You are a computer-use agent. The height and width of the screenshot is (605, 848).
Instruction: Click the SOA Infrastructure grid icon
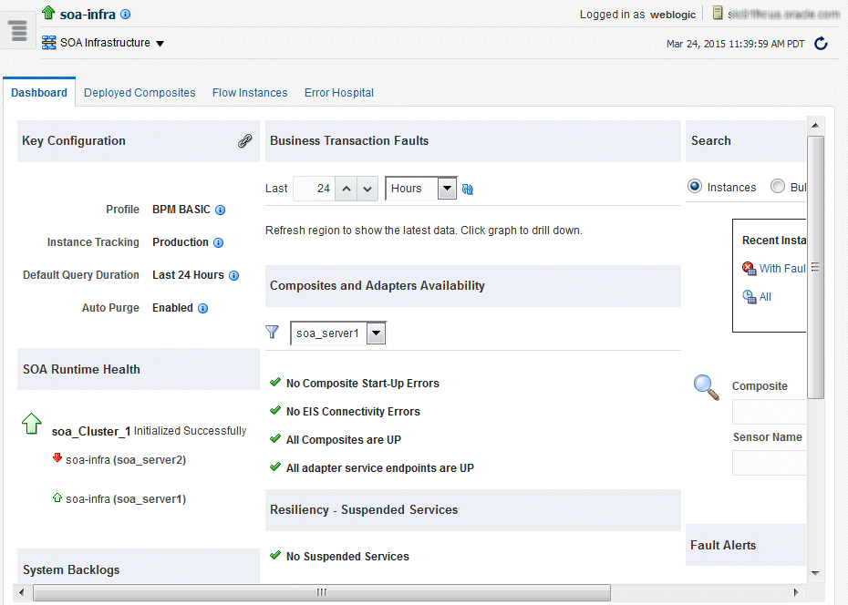[x=49, y=43]
